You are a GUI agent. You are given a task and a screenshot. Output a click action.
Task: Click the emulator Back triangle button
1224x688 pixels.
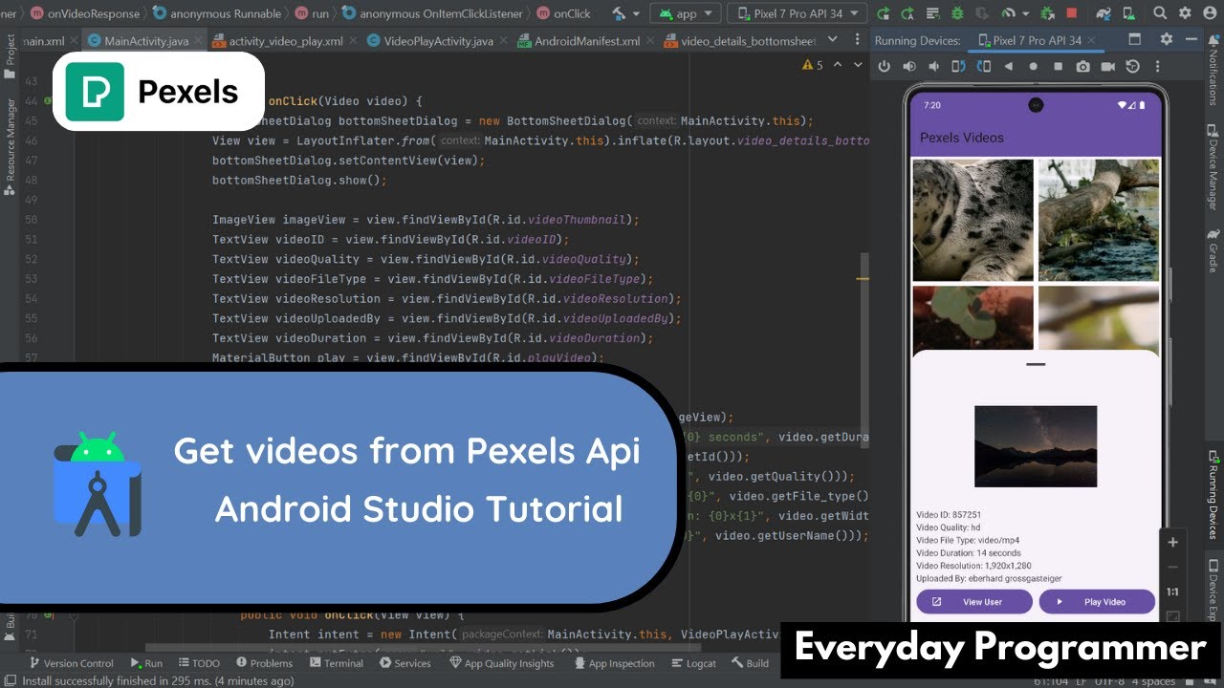pos(1008,66)
